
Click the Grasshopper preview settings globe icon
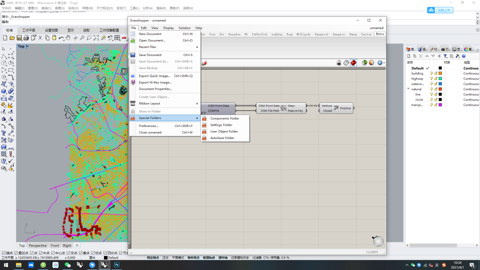tap(380, 63)
